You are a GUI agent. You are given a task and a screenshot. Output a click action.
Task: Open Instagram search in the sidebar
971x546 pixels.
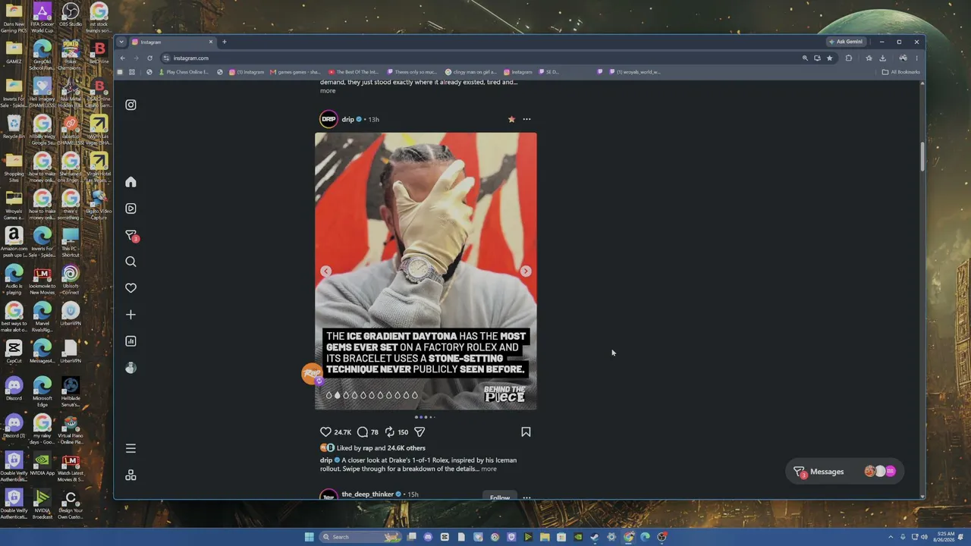130,262
